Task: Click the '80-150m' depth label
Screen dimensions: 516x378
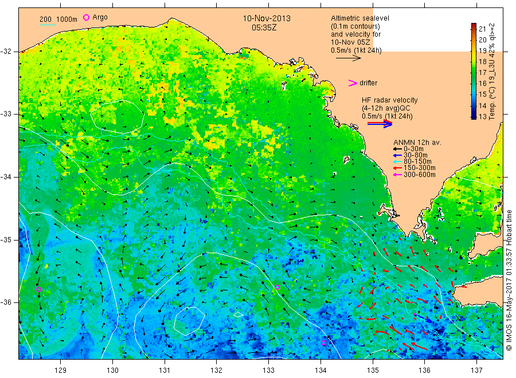Action: point(417,162)
